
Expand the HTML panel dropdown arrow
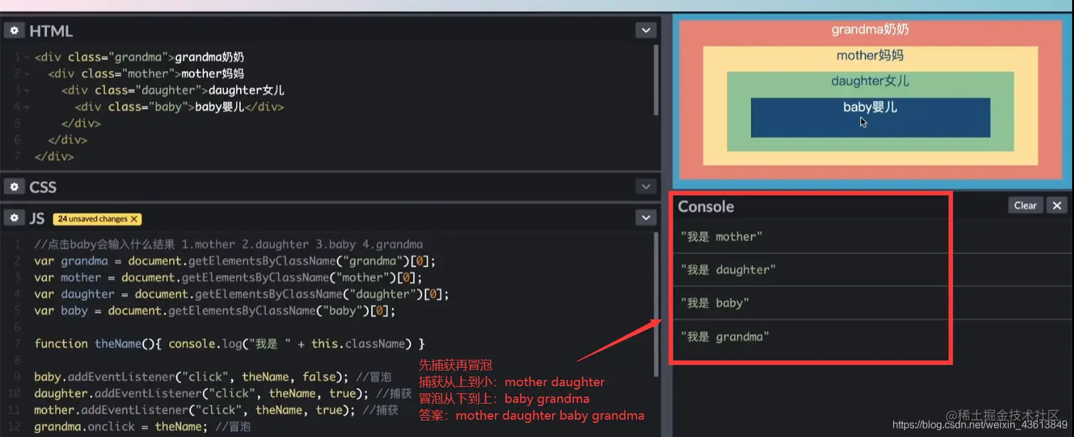[x=646, y=31]
